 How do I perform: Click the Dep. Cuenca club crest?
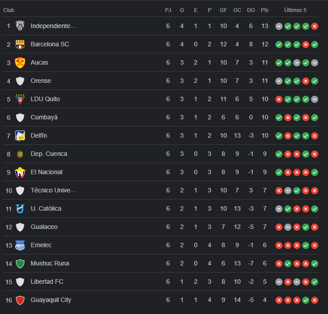[x=20, y=154]
